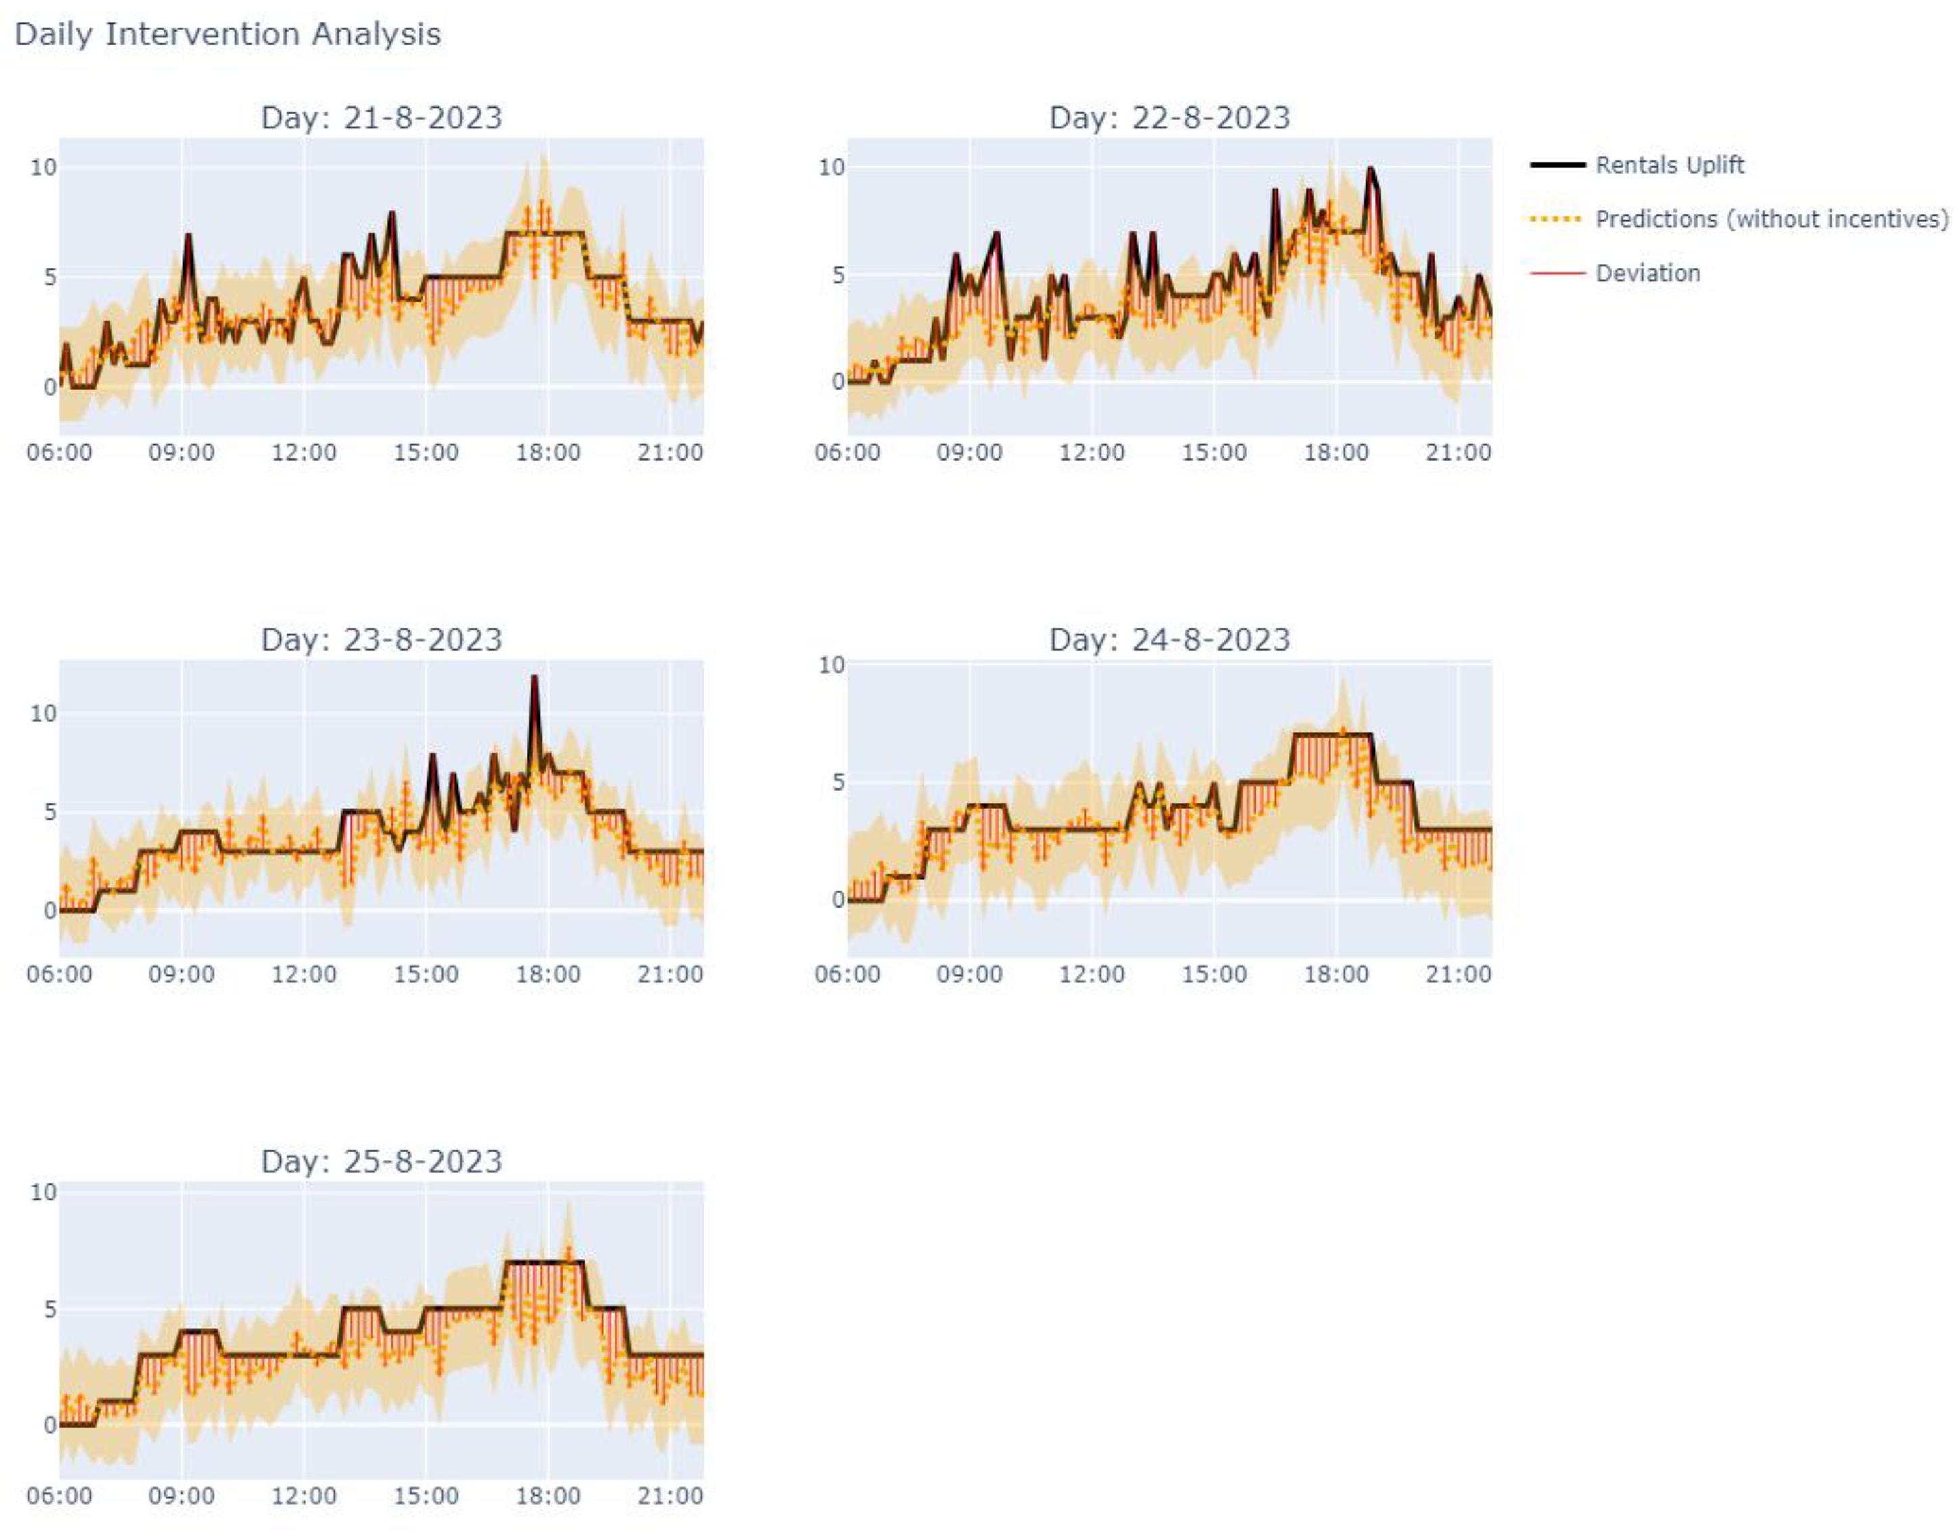
Task: Click the 12:00 tick label under 22-8-2023 chart
Action: click(1091, 452)
